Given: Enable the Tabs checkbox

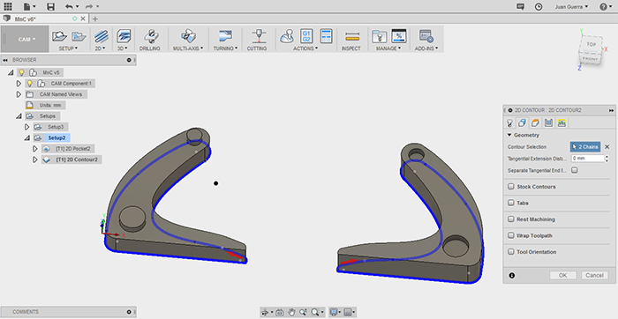Looking at the screenshot, I should pos(511,203).
